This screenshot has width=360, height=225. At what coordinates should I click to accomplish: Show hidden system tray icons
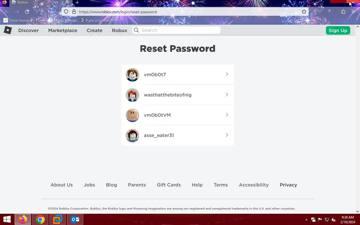(306, 220)
